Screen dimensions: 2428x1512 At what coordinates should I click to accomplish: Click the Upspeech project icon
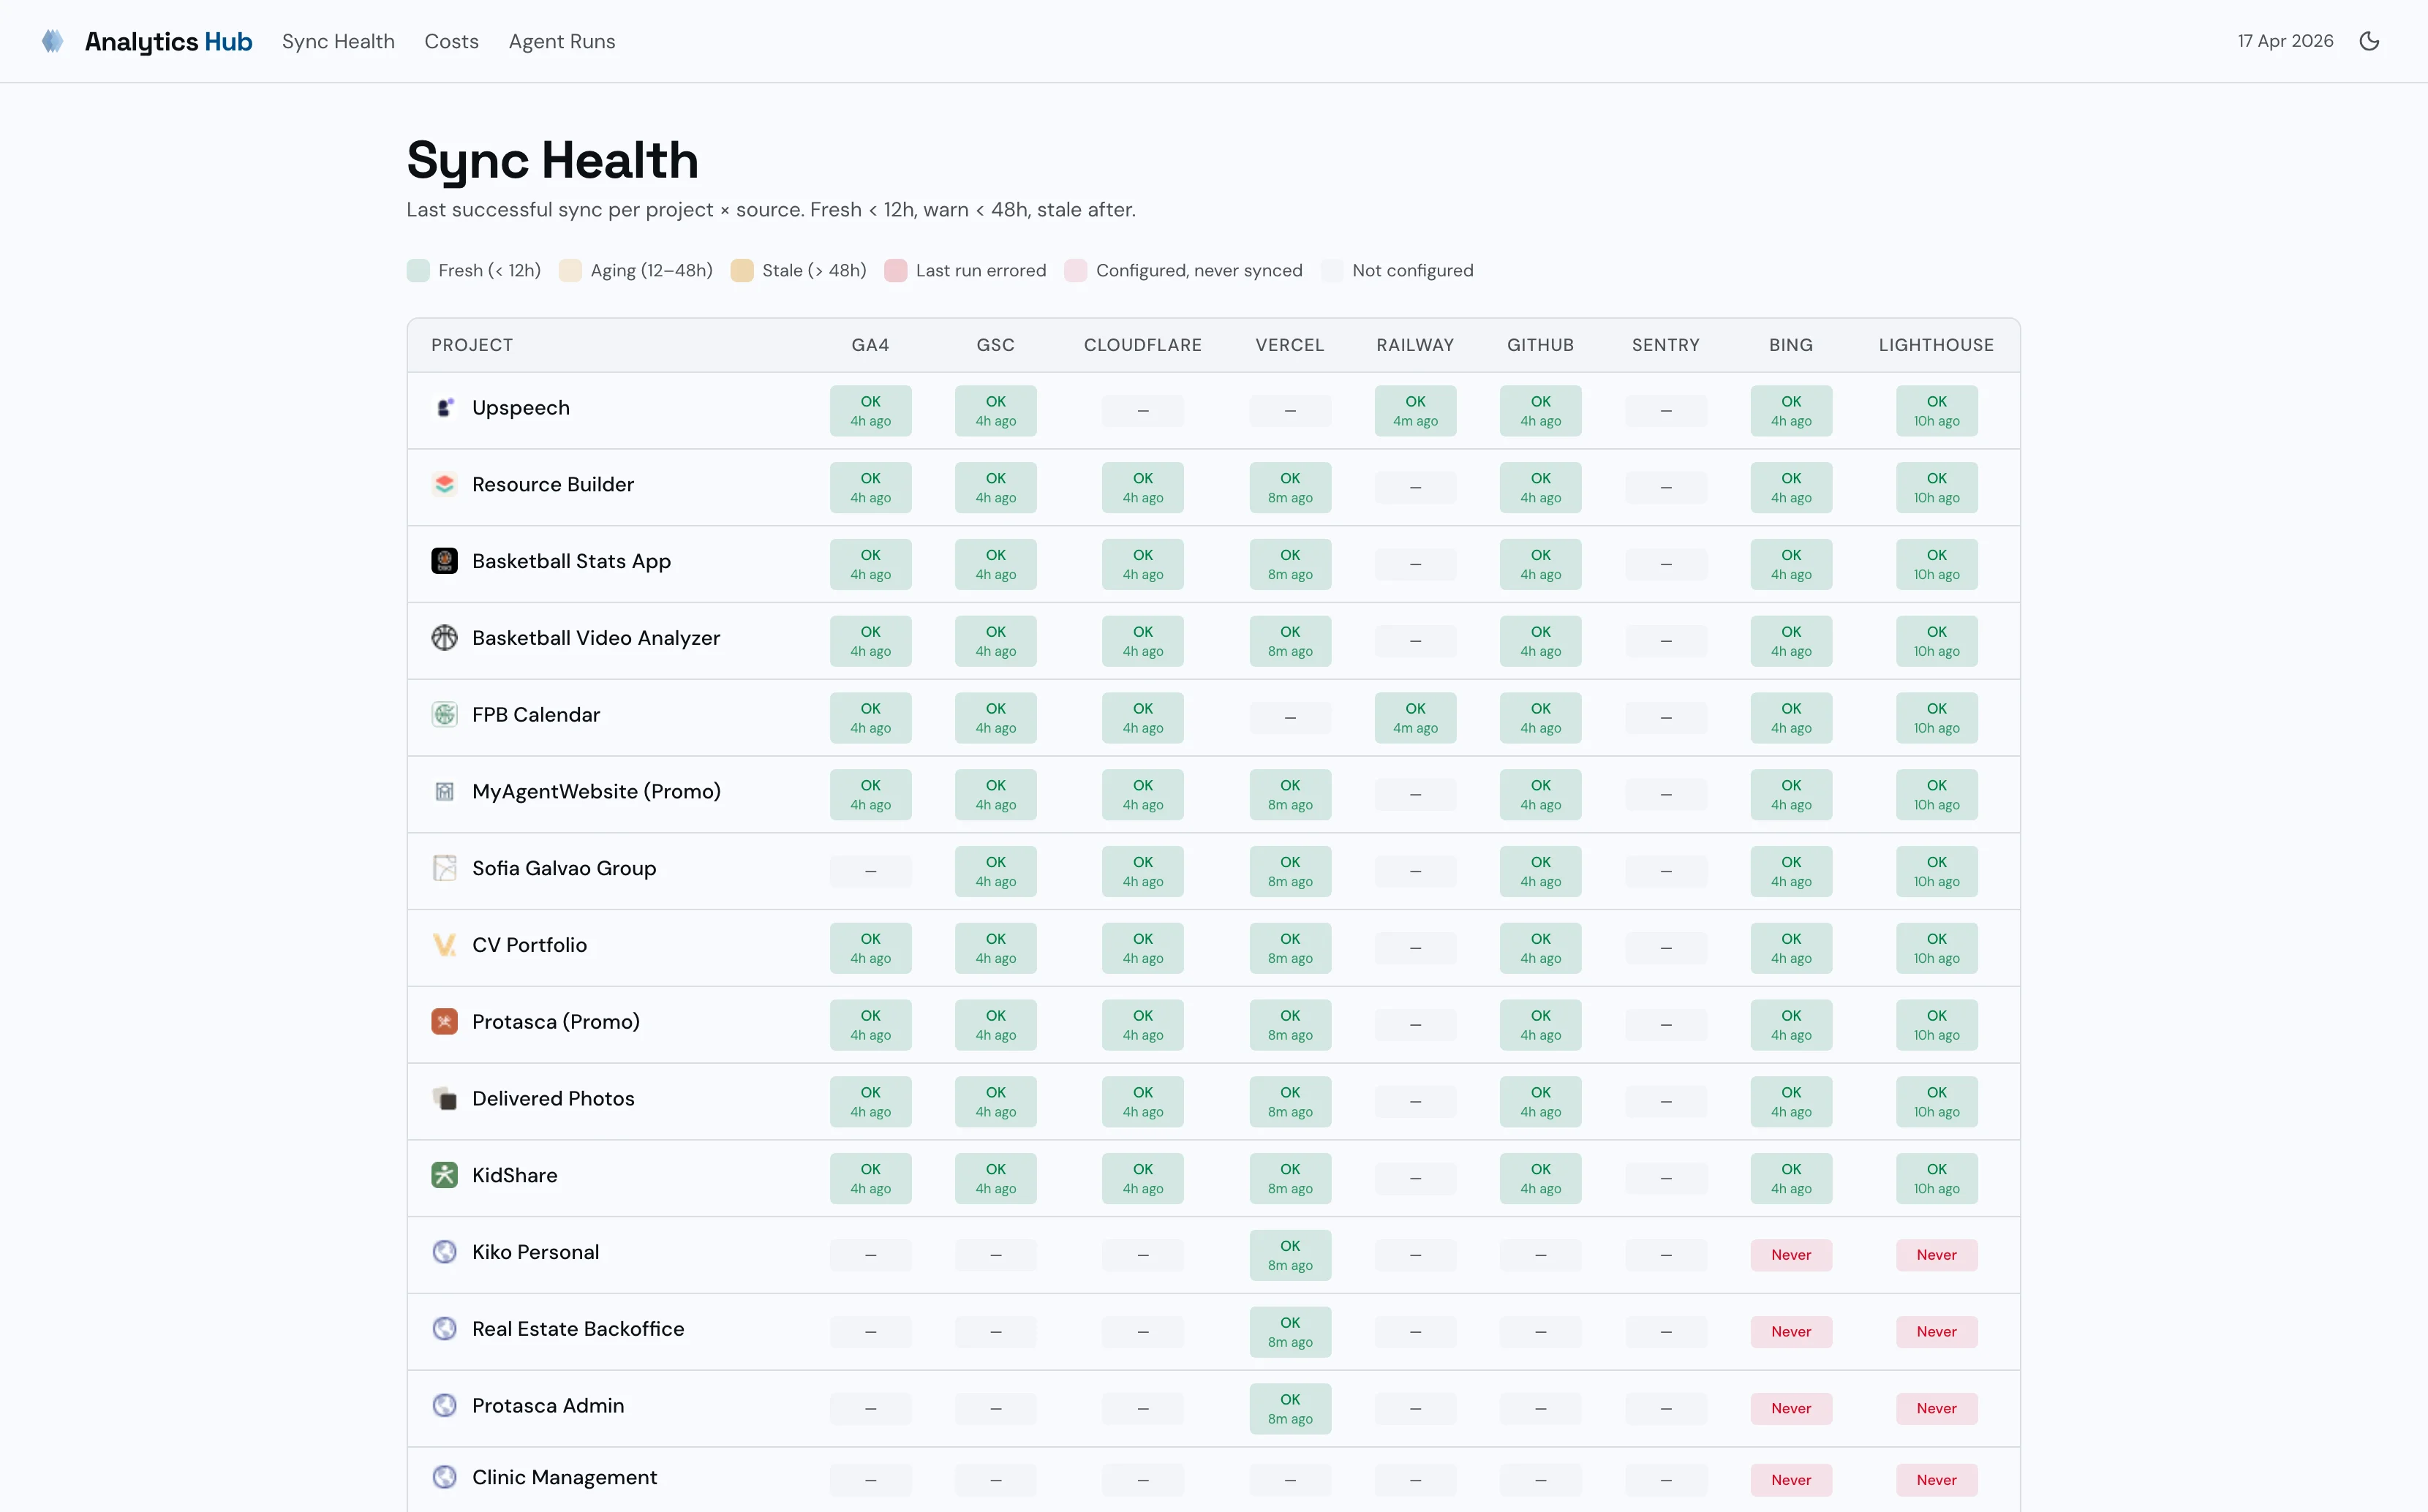click(445, 407)
